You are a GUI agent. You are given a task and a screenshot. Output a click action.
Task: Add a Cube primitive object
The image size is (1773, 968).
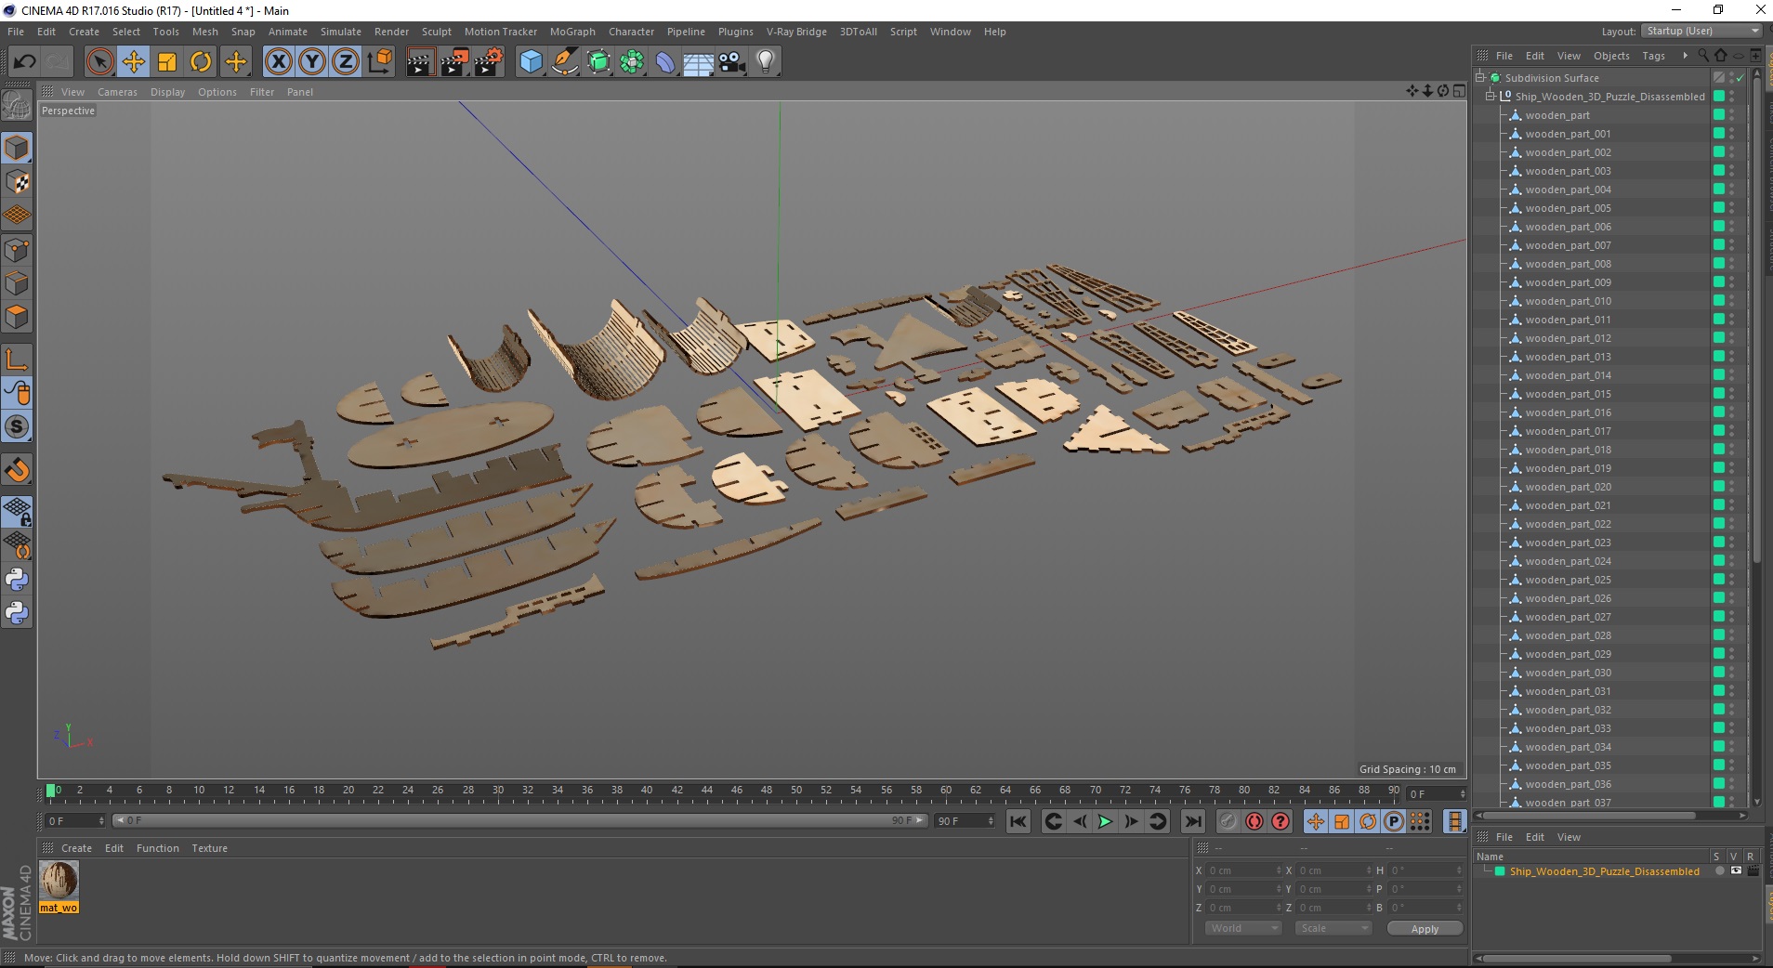click(x=531, y=62)
